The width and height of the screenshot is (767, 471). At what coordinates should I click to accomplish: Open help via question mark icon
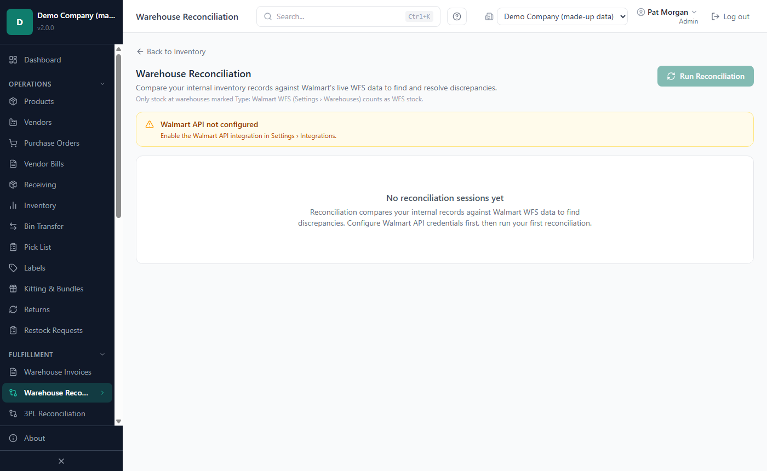(x=457, y=16)
